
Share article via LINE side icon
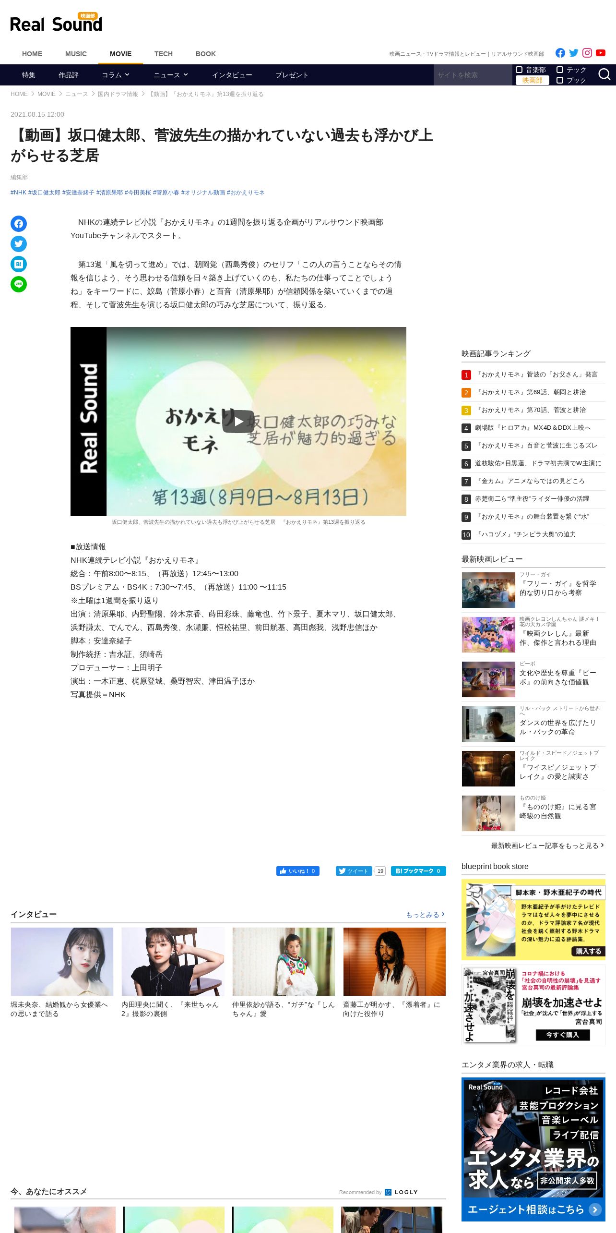pos(19,284)
